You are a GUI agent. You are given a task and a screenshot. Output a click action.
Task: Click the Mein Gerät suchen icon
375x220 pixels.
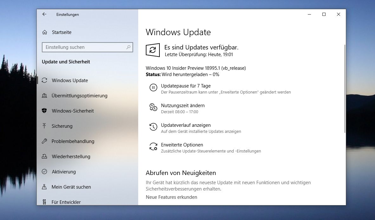click(x=44, y=187)
